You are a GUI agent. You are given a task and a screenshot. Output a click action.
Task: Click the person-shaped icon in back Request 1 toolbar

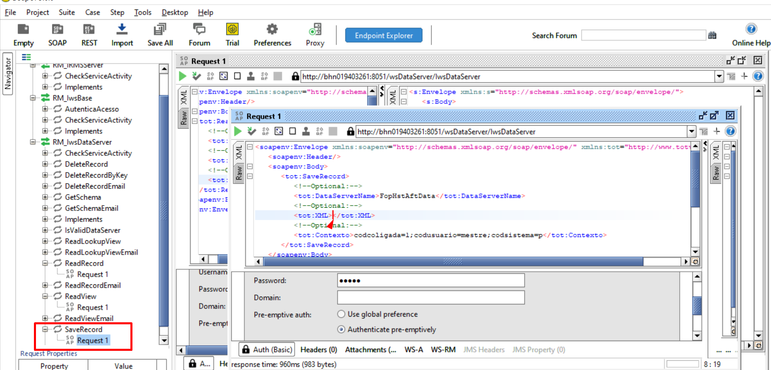coord(251,76)
